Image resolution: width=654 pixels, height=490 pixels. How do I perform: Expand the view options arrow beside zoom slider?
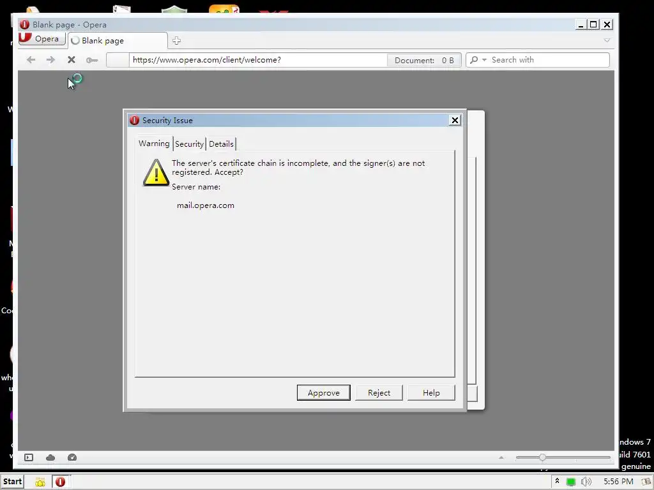501,457
